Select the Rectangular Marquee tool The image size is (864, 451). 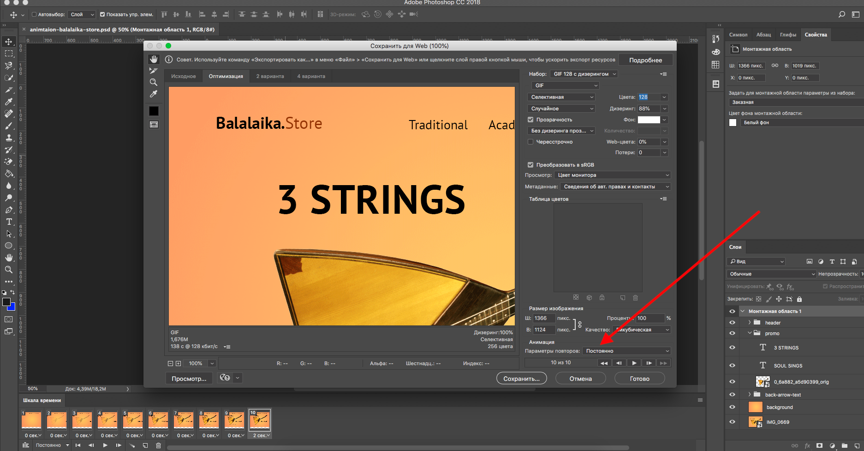[9, 54]
